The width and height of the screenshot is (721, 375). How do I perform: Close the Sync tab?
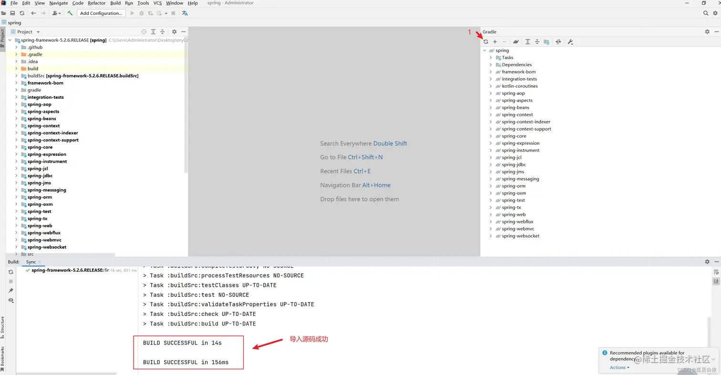click(40, 262)
